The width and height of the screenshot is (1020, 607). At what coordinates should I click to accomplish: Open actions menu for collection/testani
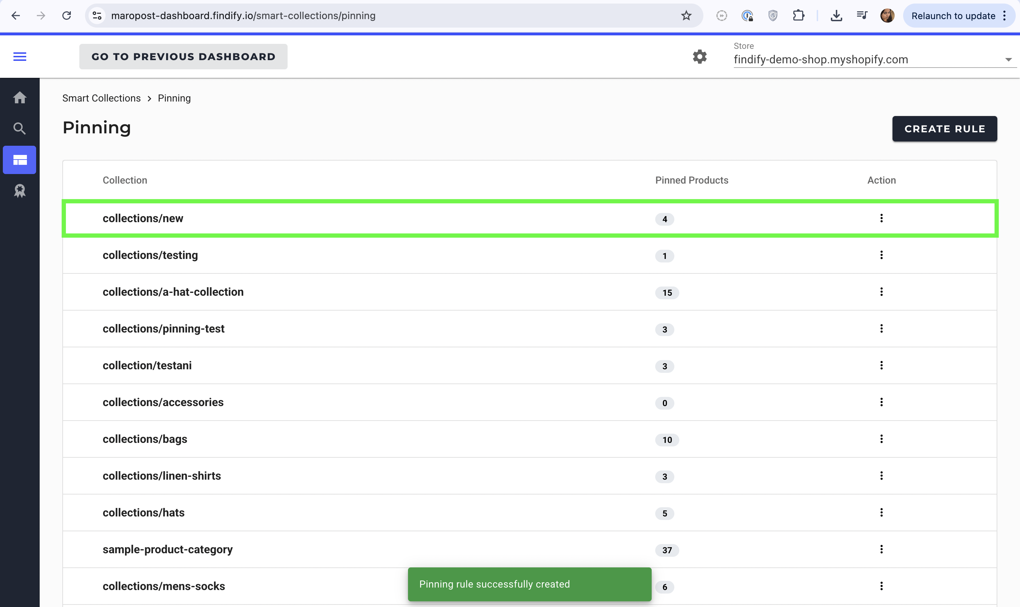click(881, 365)
